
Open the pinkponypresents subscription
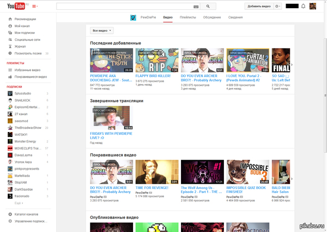tap(27, 168)
